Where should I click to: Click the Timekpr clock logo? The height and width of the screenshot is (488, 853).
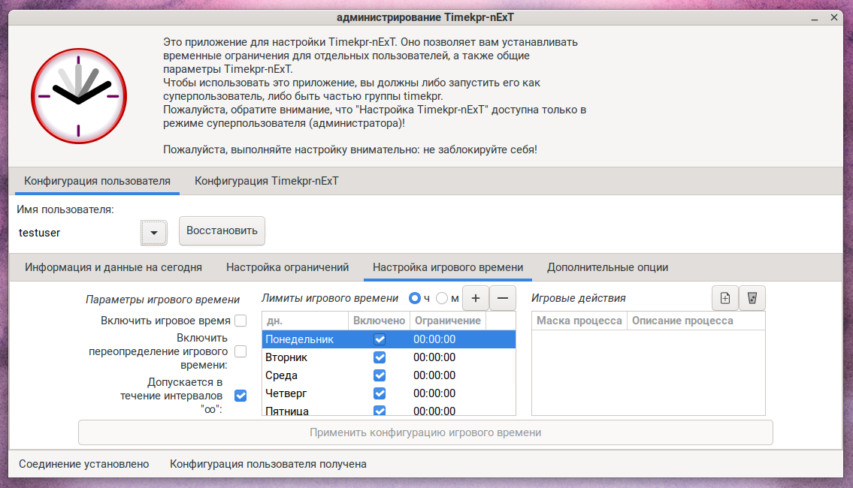click(78, 97)
